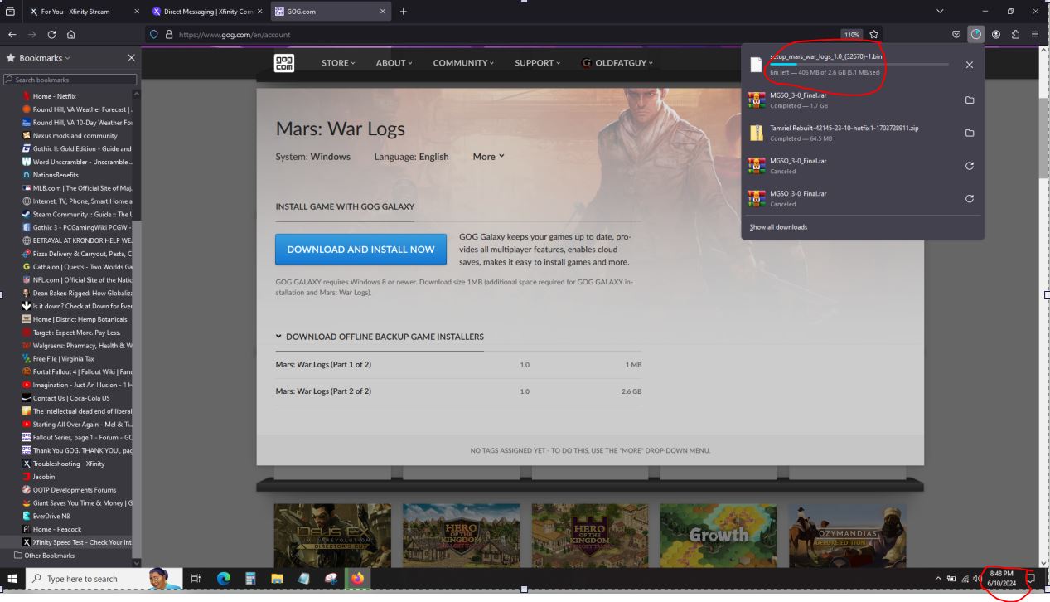Open the Other Bookmarks folder
Viewport: 1050px width, 602px height.
click(x=44, y=556)
